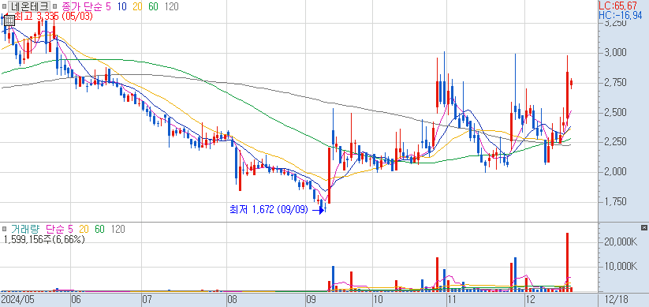This screenshot has height=307, width=649.
Task: Click the magenta 5 volume moving-average label
Action: (x=70, y=229)
